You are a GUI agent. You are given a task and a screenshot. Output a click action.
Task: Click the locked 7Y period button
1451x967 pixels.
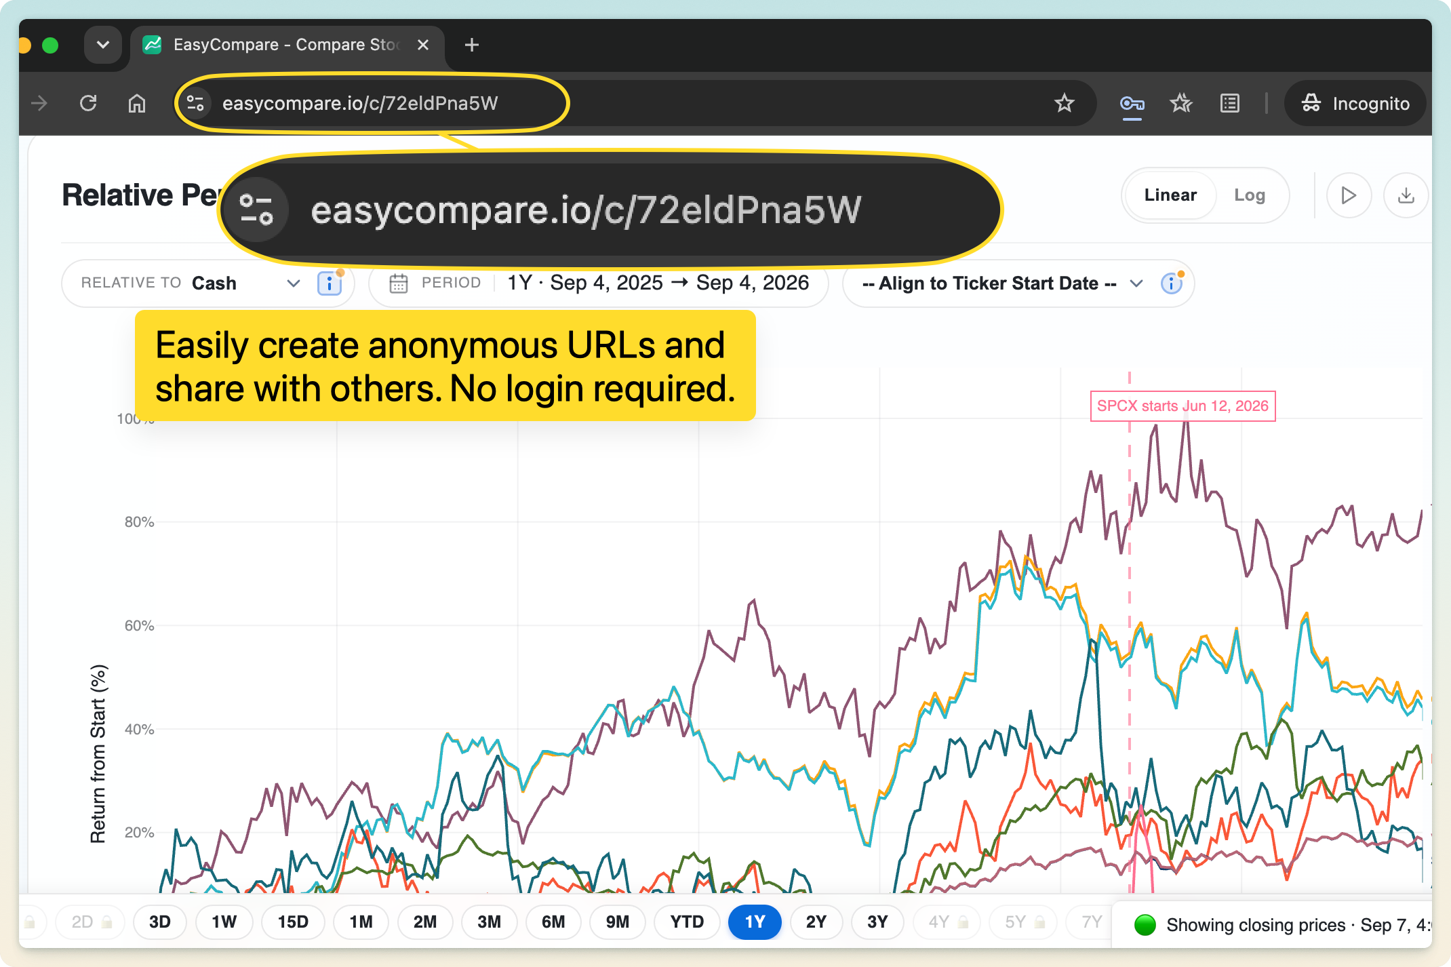[1090, 922]
